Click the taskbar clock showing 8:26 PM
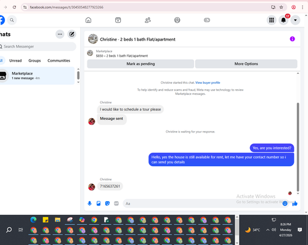Image resolution: width=308 pixels, height=245 pixels. click(285, 225)
